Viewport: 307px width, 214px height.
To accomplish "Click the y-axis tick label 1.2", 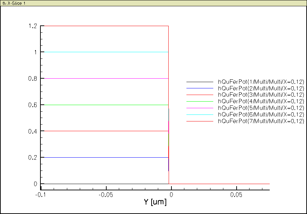I will (x=33, y=26).
